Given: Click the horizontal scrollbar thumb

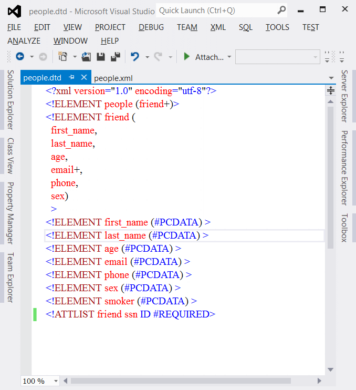Looking at the screenshot, I should [x=181, y=381].
